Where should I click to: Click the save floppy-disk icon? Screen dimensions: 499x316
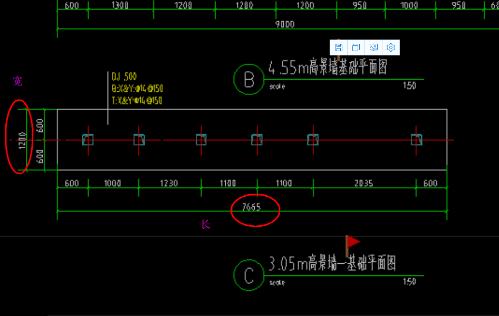(338, 47)
